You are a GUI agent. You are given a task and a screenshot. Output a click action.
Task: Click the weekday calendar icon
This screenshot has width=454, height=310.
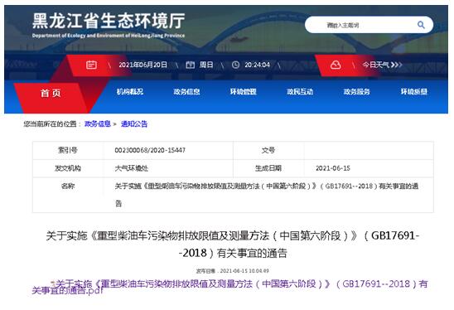click(190, 65)
